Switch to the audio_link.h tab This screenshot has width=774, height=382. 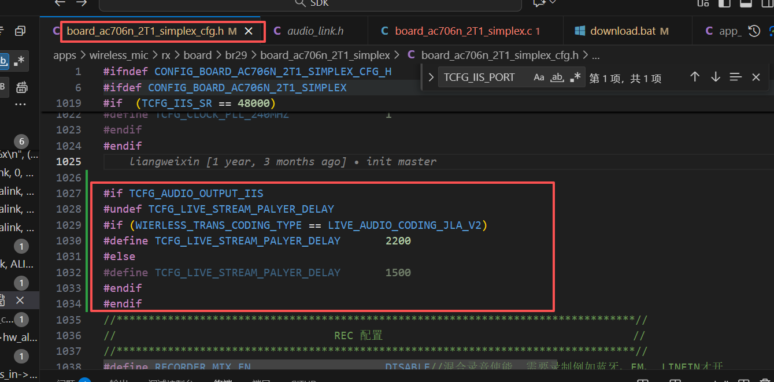click(x=315, y=31)
